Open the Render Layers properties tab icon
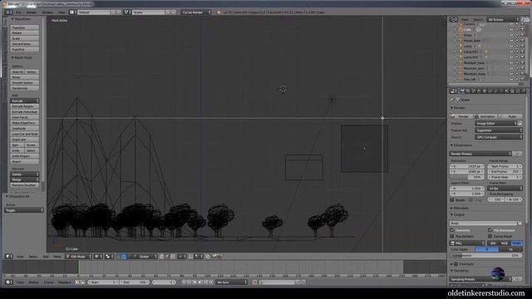This screenshot has height=299, width=532. tap(468, 91)
